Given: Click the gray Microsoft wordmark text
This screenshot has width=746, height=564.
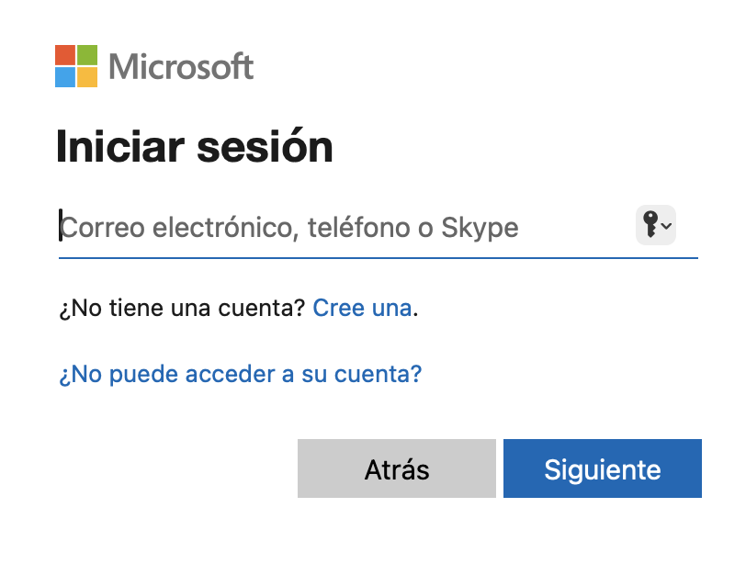Looking at the screenshot, I should coord(181,66).
